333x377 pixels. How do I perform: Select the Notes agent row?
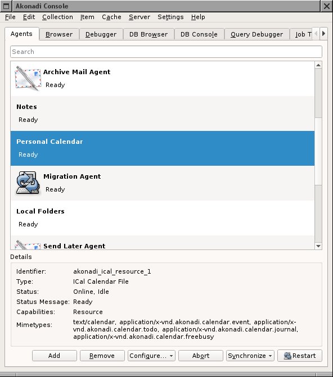[163, 113]
